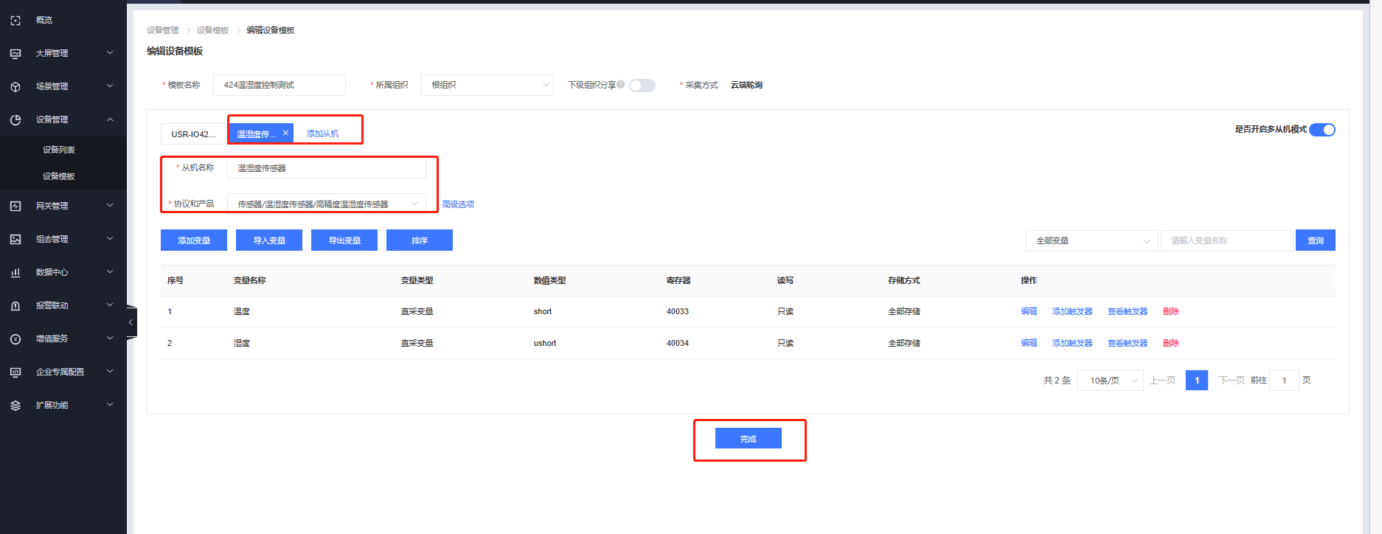Click the 添加从机 link

(322, 133)
